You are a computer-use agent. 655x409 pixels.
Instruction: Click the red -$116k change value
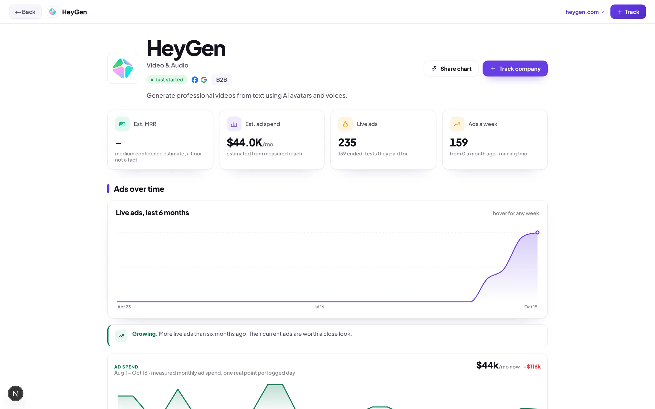(532, 367)
